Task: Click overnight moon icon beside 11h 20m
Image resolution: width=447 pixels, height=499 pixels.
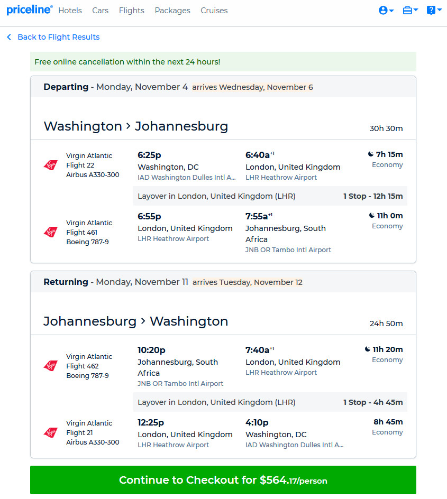Action: click(x=368, y=349)
